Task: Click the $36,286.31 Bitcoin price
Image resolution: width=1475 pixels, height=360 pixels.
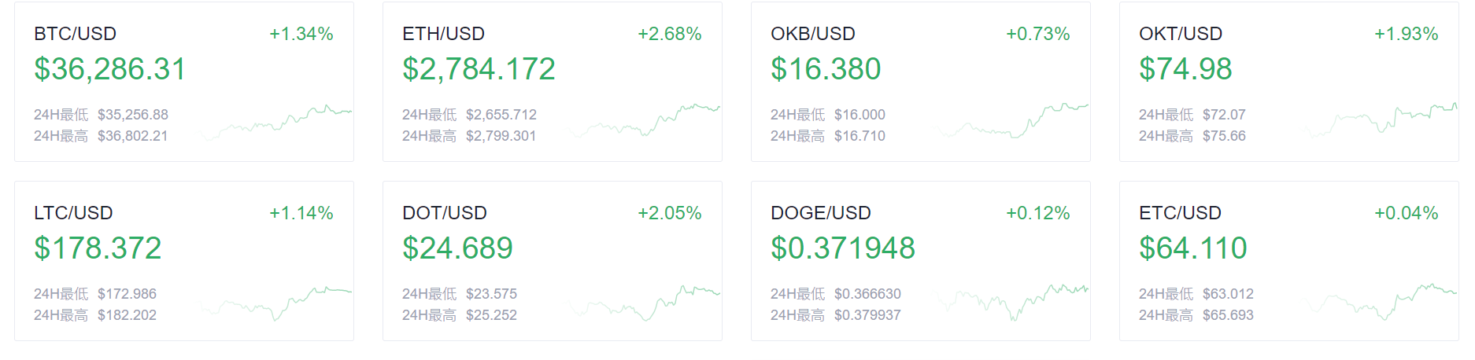Action: tap(110, 69)
